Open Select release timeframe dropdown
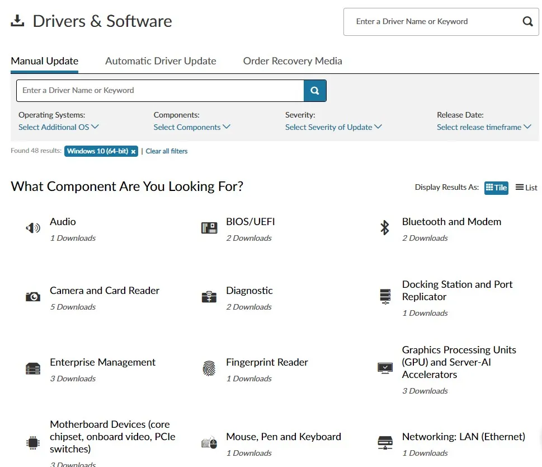The width and height of the screenshot is (542, 467). 484,127
